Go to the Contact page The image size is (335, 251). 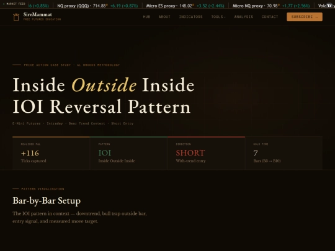point(270,17)
